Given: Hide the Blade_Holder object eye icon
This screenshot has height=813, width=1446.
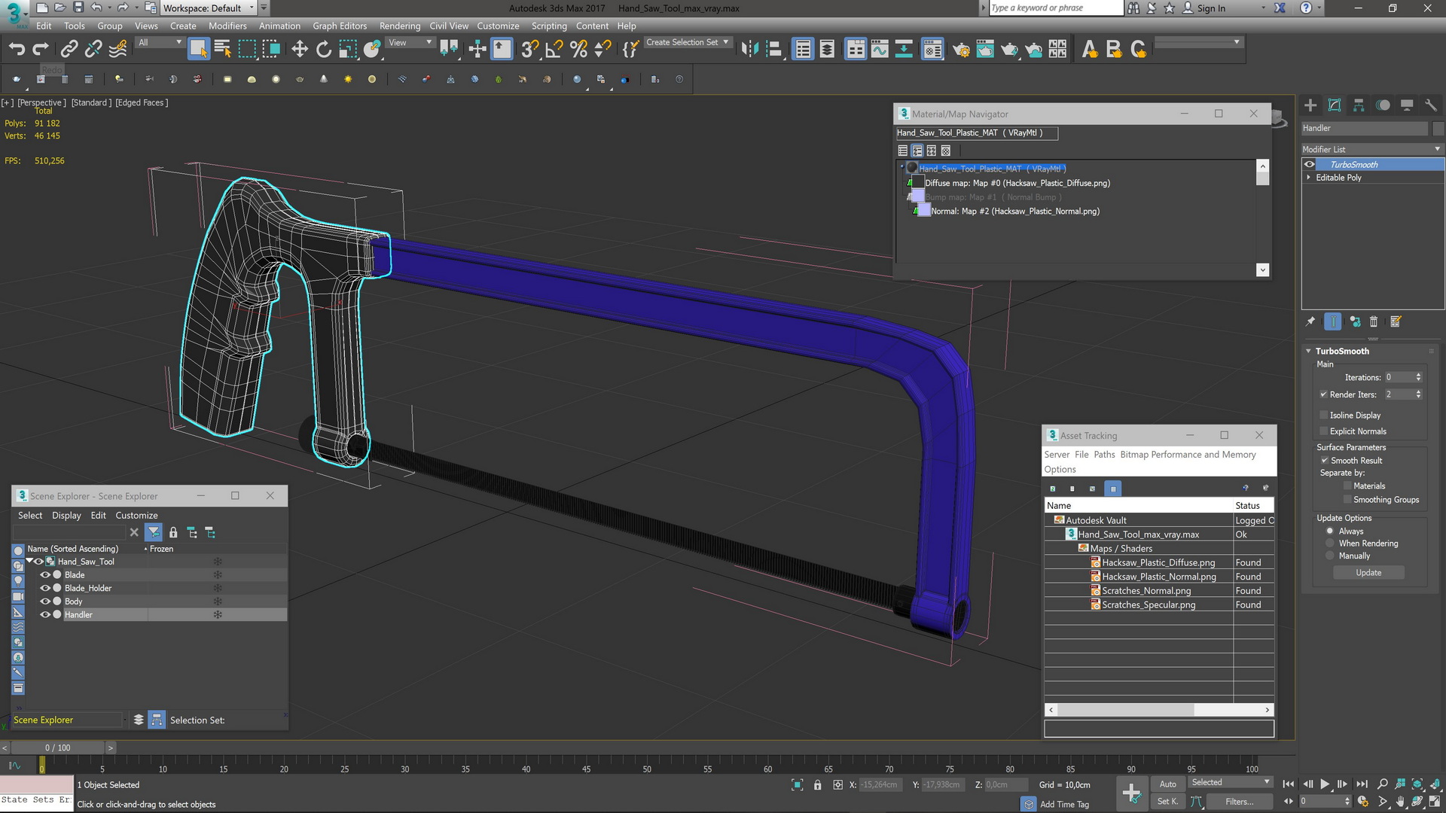Looking at the screenshot, I should [45, 589].
